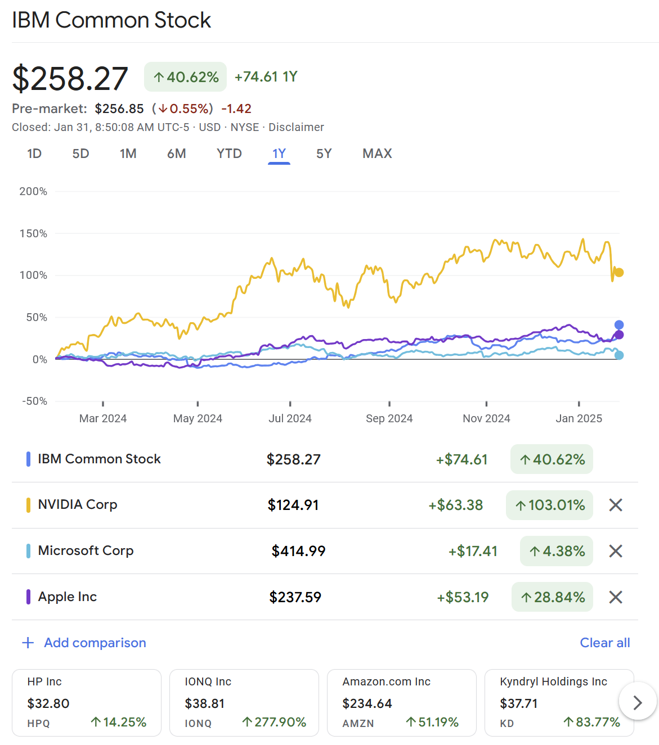Click the yellow NVIDIA endpoint dot on chart
The height and width of the screenshot is (745, 659).
619,273
